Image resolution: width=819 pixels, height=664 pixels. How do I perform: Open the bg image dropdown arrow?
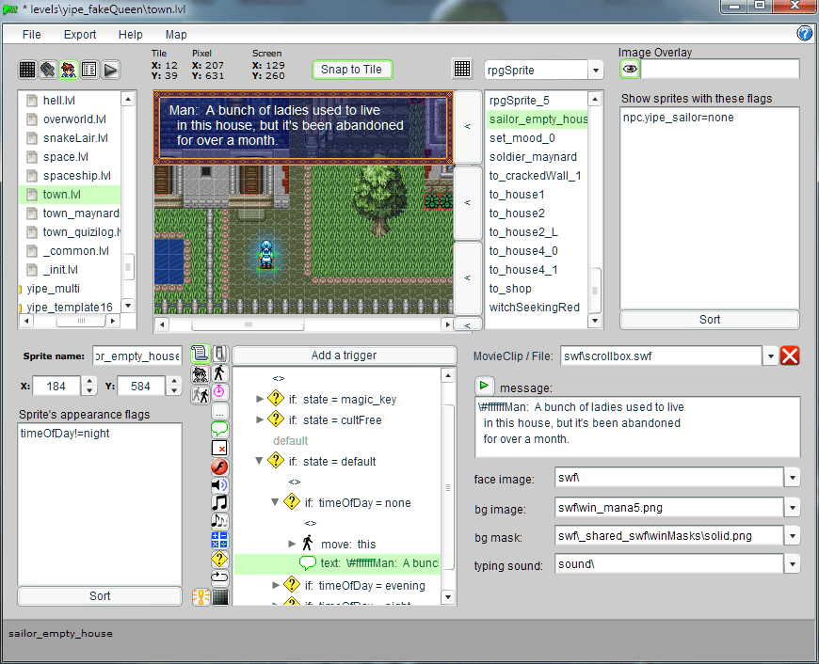coord(793,508)
